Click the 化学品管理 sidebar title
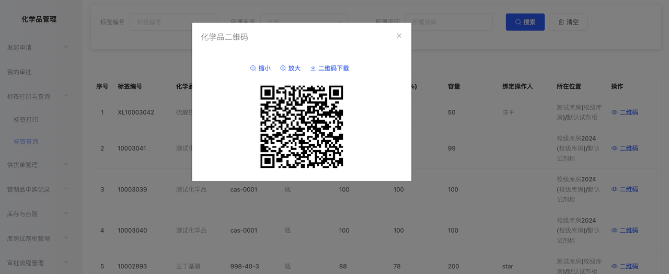The height and width of the screenshot is (274, 669). tap(39, 19)
